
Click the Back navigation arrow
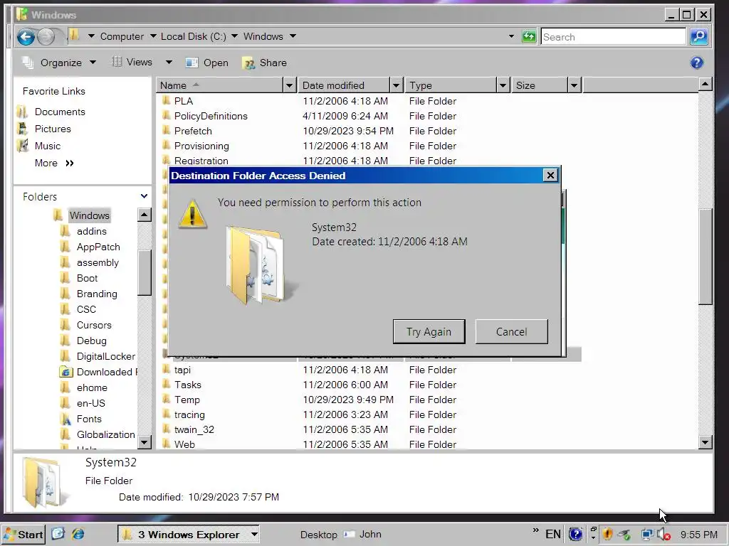[x=26, y=37]
